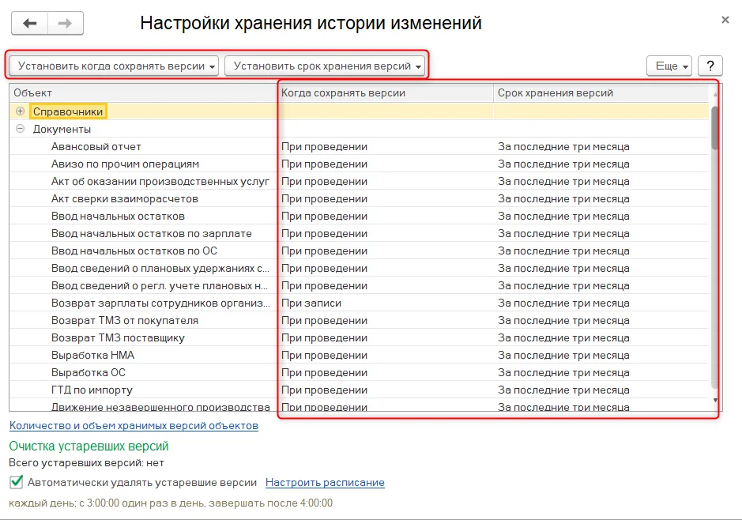Viewport: 742px width, 520px height.
Task: Open help with the question mark button
Action: pyautogui.click(x=710, y=66)
